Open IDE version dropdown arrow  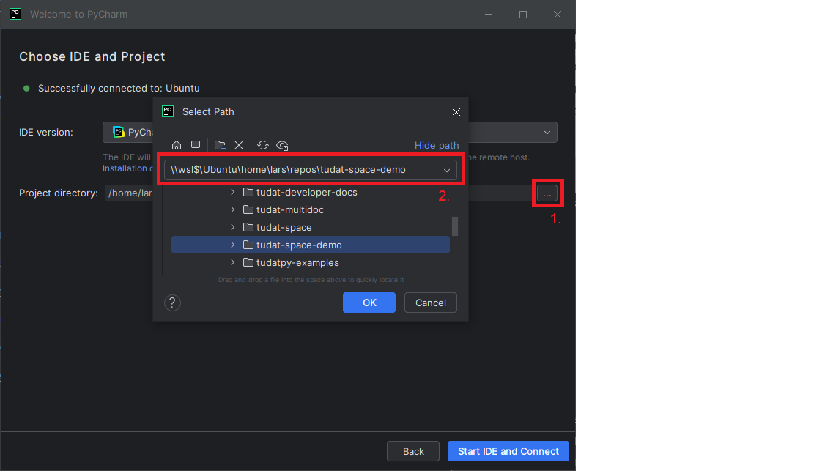point(547,133)
